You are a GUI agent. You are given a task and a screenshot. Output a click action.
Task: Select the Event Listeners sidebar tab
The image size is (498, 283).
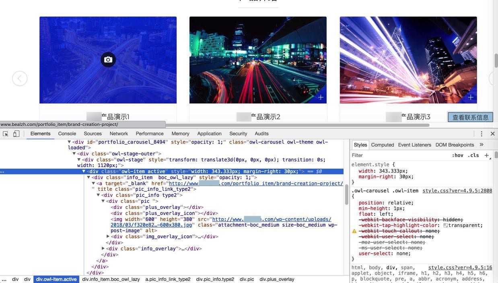point(414,145)
